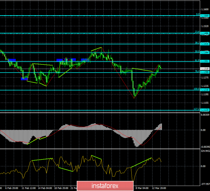Click the 23.6 Fibonacci level label

pyautogui.click(x=197, y=32)
